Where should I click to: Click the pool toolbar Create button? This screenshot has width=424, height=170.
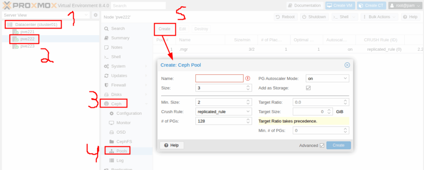164,29
